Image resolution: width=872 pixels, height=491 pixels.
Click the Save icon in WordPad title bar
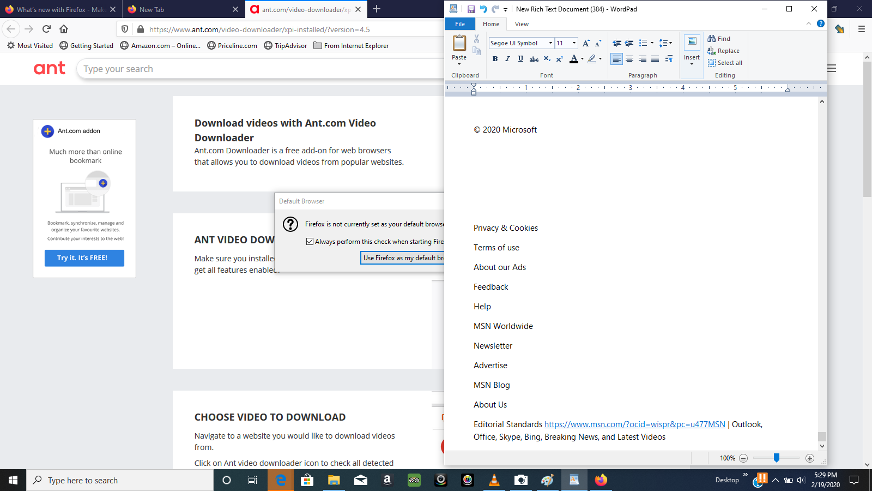(471, 9)
